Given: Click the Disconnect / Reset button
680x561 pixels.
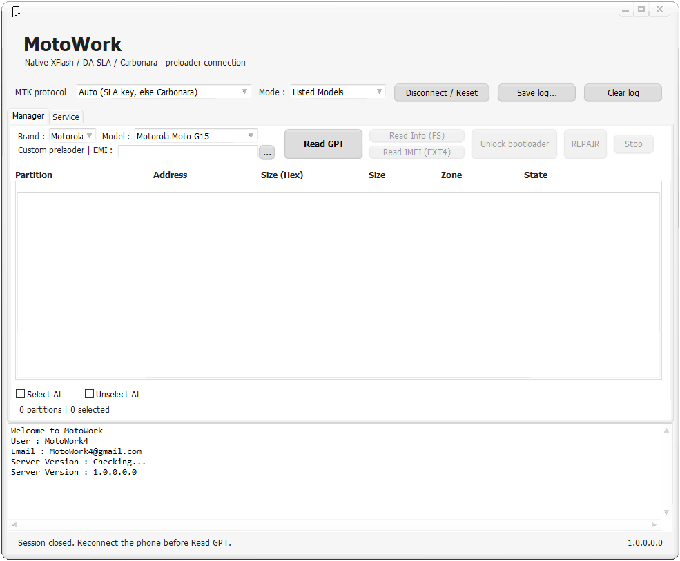Looking at the screenshot, I should click(441, 92).
